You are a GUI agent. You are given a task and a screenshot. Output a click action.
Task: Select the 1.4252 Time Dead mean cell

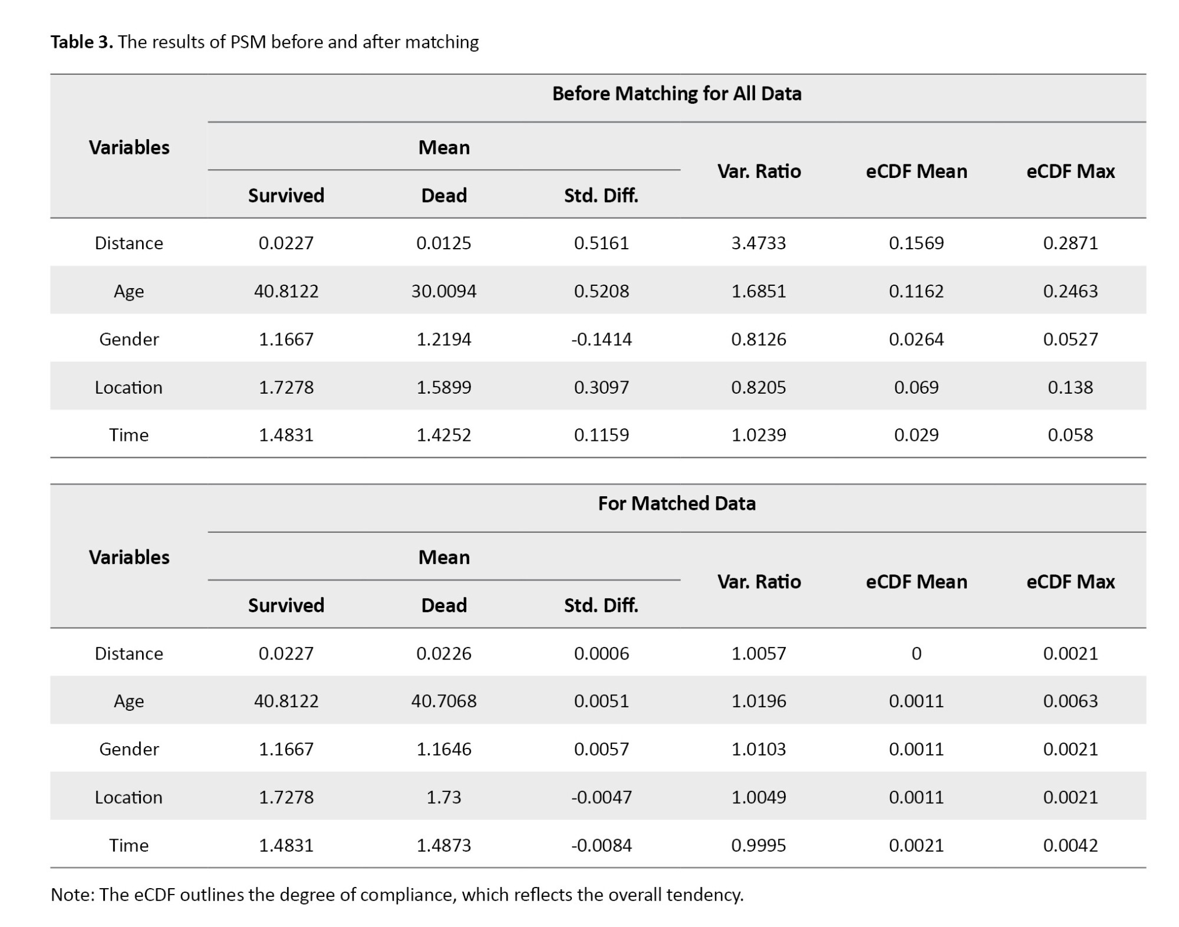(444, 435)
